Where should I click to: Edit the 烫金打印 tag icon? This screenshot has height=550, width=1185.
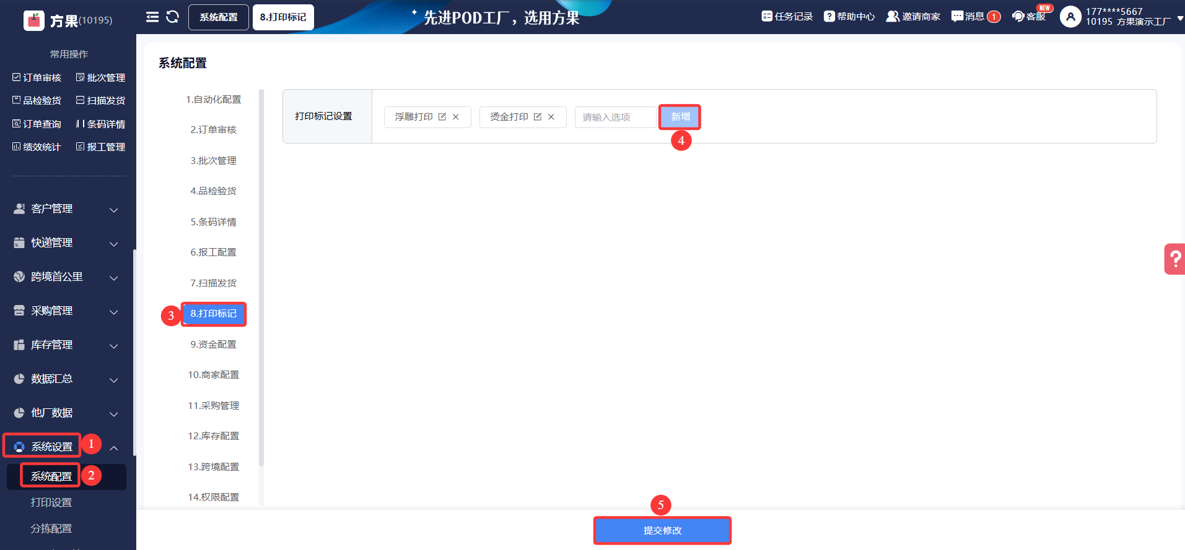pyautogui.click(x=538, y=117)
